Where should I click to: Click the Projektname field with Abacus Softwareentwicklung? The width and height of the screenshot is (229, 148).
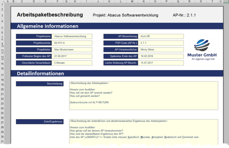72,36
